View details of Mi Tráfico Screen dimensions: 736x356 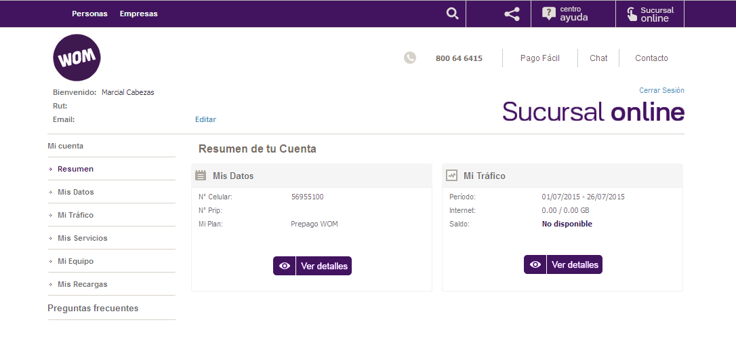[563, 264]
